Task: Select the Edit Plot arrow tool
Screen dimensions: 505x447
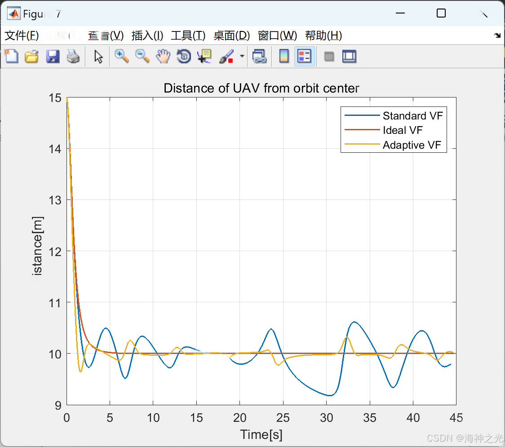Action: pos(98,56)
